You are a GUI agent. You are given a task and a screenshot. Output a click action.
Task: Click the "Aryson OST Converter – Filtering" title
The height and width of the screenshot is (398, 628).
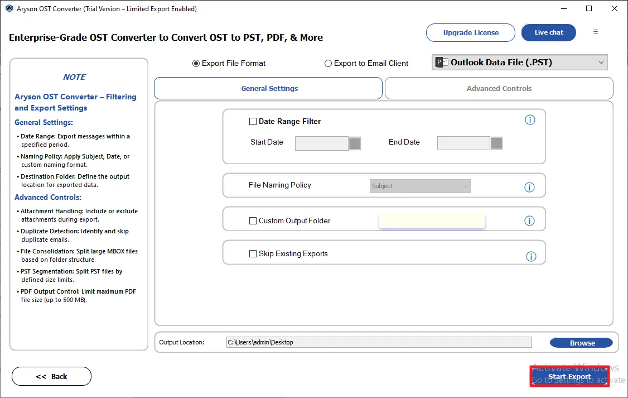tap(75, 102)
